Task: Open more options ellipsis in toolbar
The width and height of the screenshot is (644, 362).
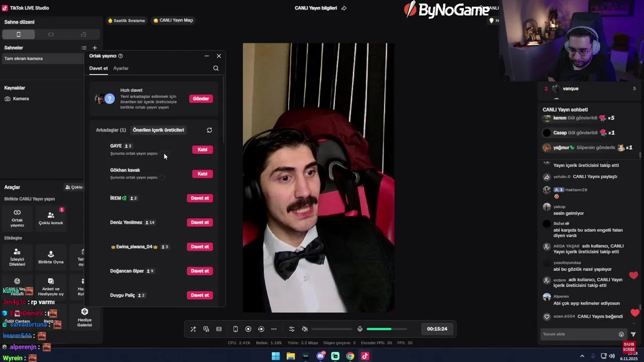Action: coord(274,329)
